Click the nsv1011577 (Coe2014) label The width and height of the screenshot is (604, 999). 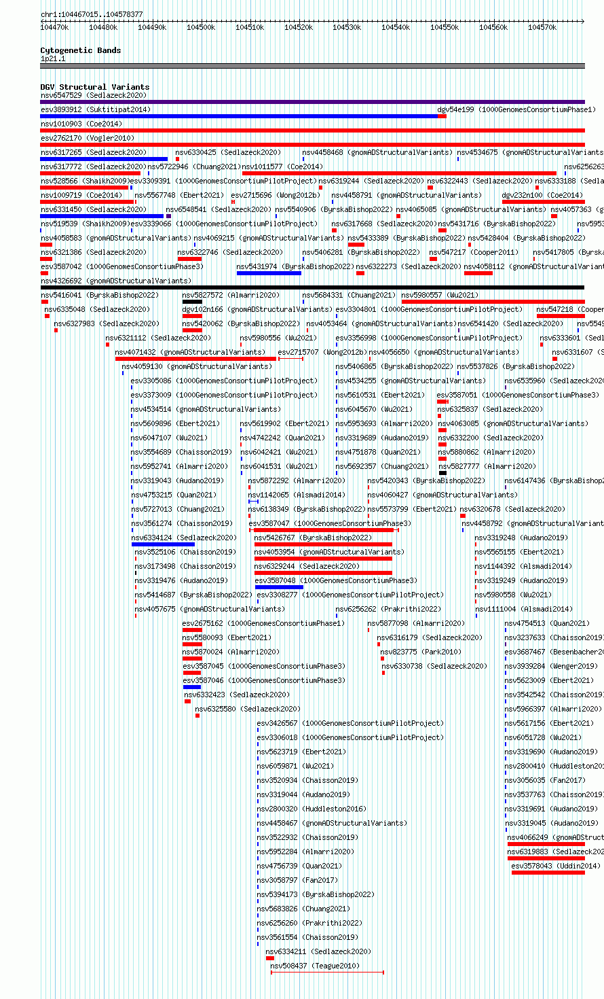283,167
